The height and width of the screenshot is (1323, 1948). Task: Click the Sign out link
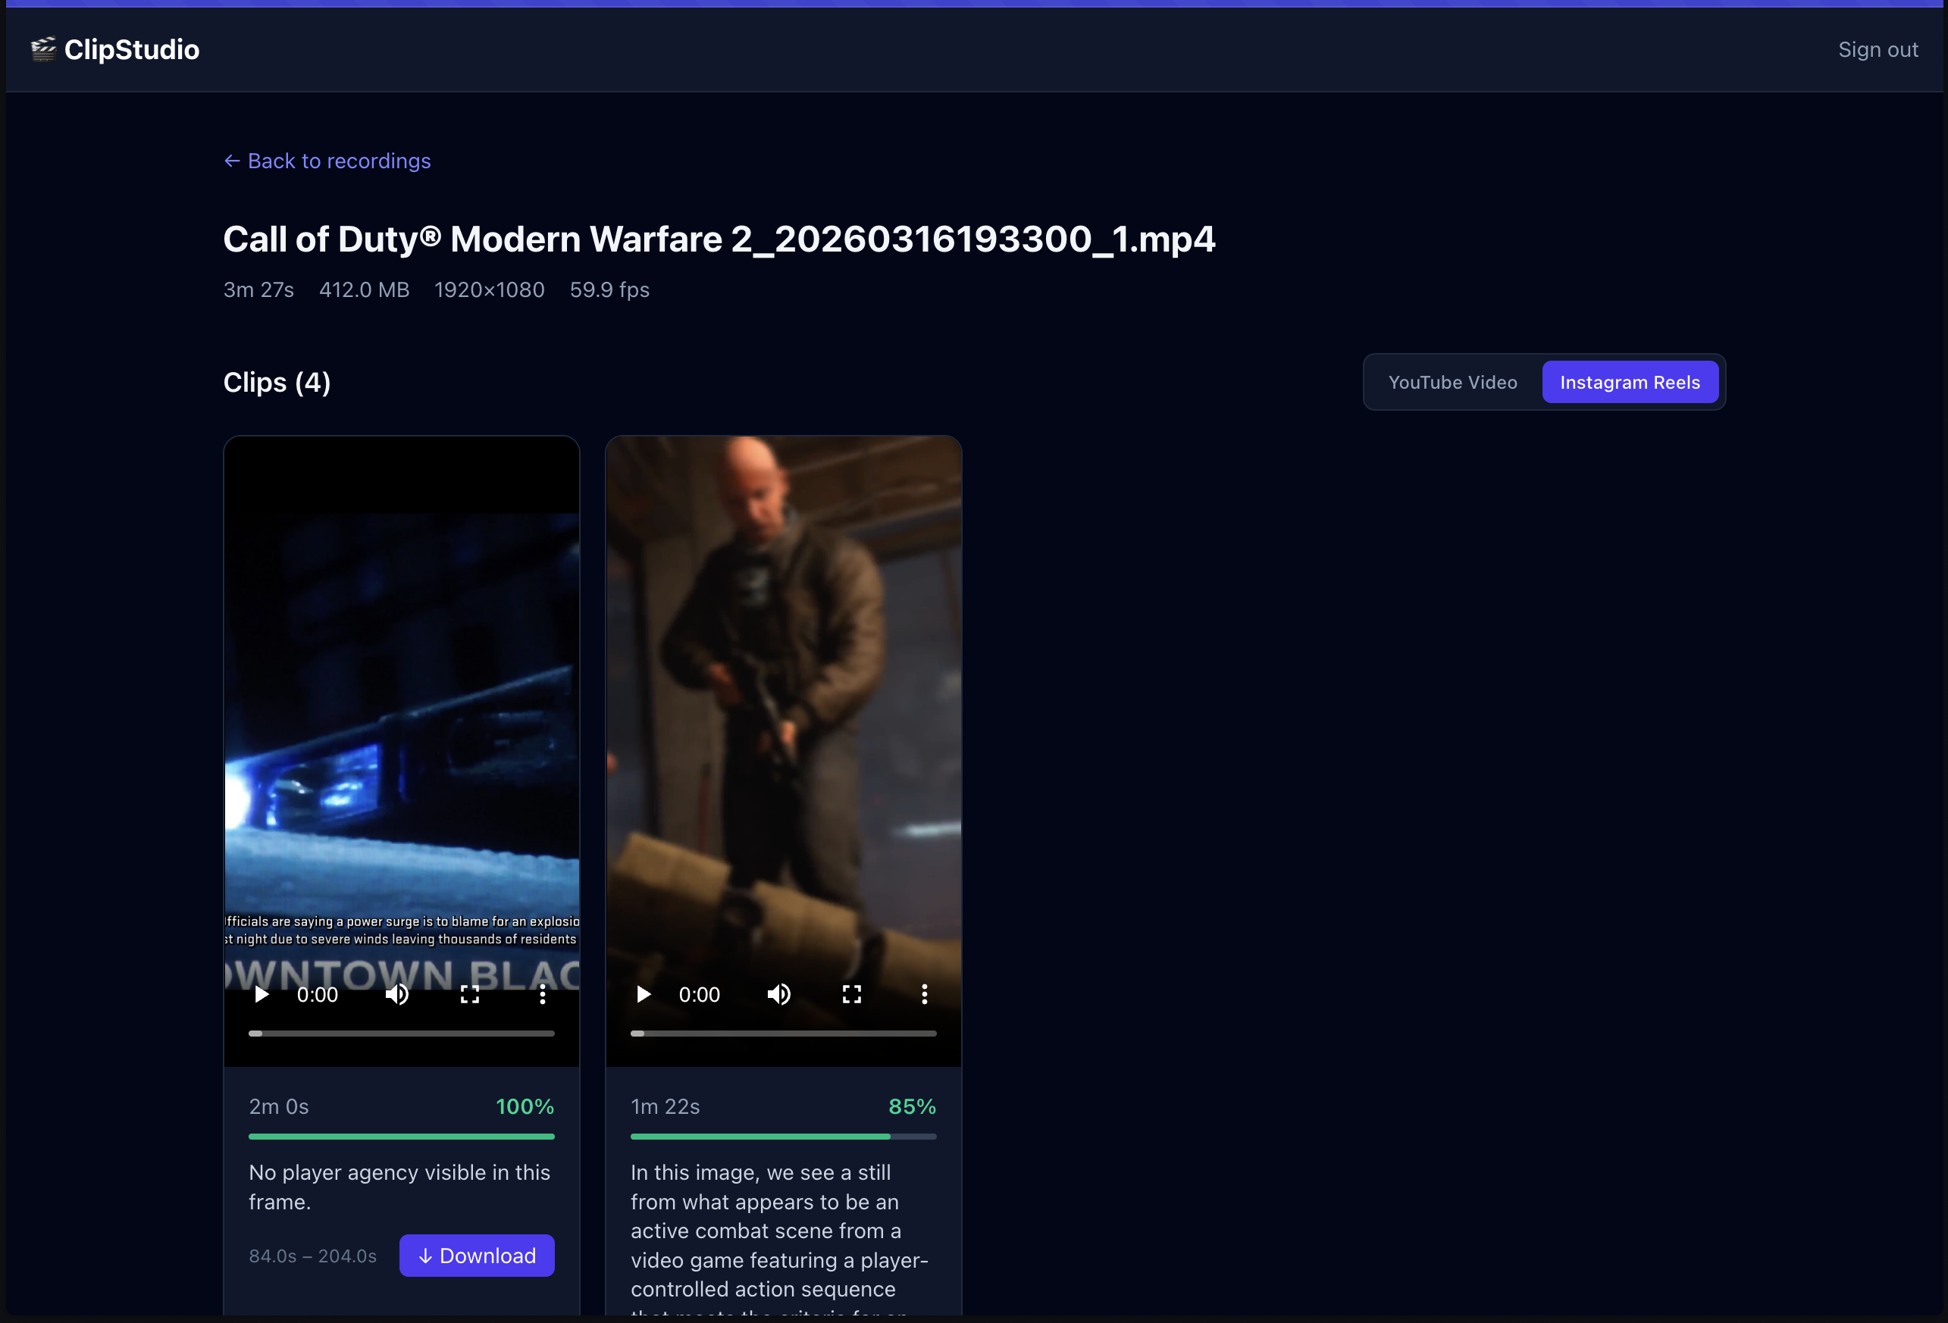[1878, 49]
